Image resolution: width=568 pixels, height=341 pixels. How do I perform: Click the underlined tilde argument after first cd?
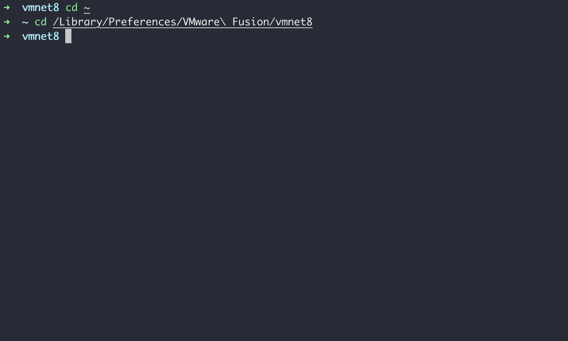(87, 8)
